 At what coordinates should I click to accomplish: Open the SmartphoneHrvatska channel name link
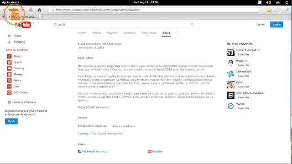pyautogui.click(x=250, y=93)
